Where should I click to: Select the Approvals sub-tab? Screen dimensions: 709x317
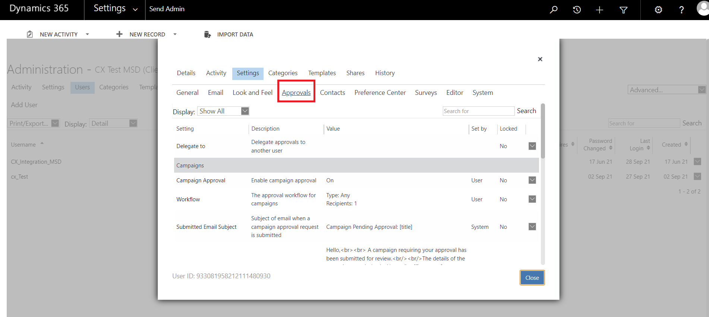tap(296, 93)
